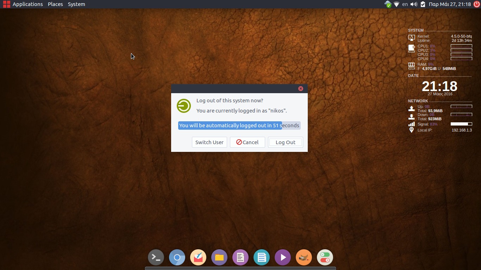Screen dimensions: 481x270
Task: Launch the media player dock icon
Action: [283, 257]
